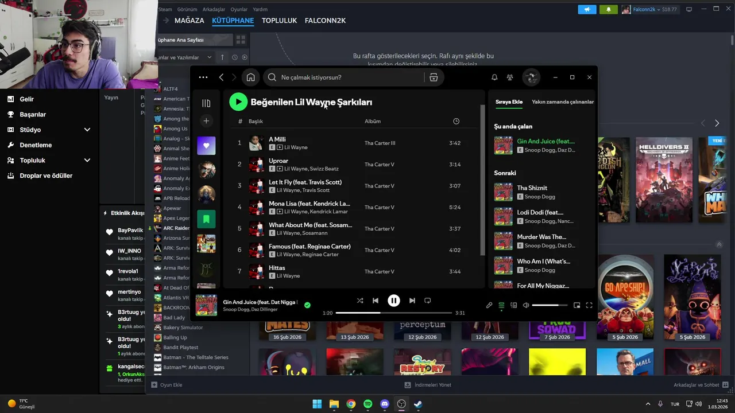
Task: Switch Steam library to grid view icon
Action: click(x=241, y=40)
